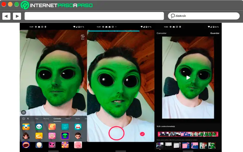Go forward with the browser right arrow
243x152 pixels.
coord(17,16)
